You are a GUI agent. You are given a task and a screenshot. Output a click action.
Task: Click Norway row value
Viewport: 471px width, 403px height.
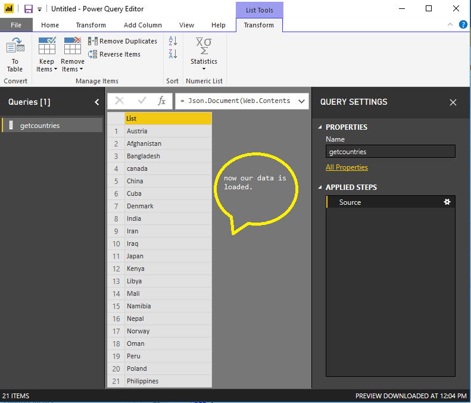[x=168, y=331]
